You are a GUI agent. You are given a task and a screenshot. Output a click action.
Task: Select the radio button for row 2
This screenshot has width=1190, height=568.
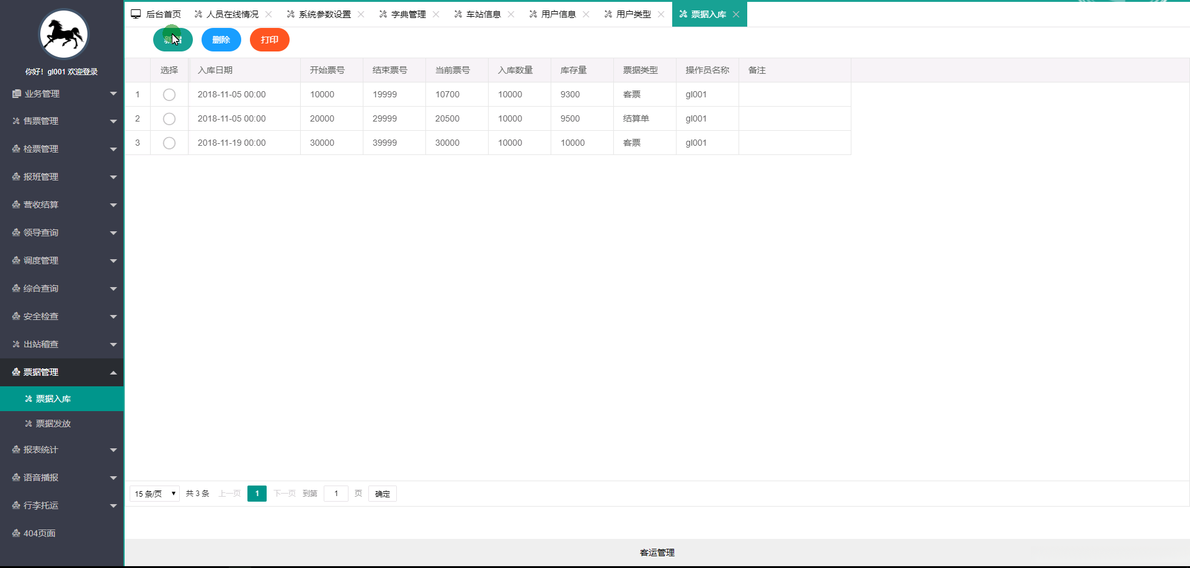[x=169, y=118]
